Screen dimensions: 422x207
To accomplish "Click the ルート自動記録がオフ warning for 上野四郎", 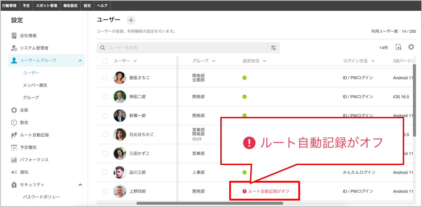I will [x=266, y=191].
